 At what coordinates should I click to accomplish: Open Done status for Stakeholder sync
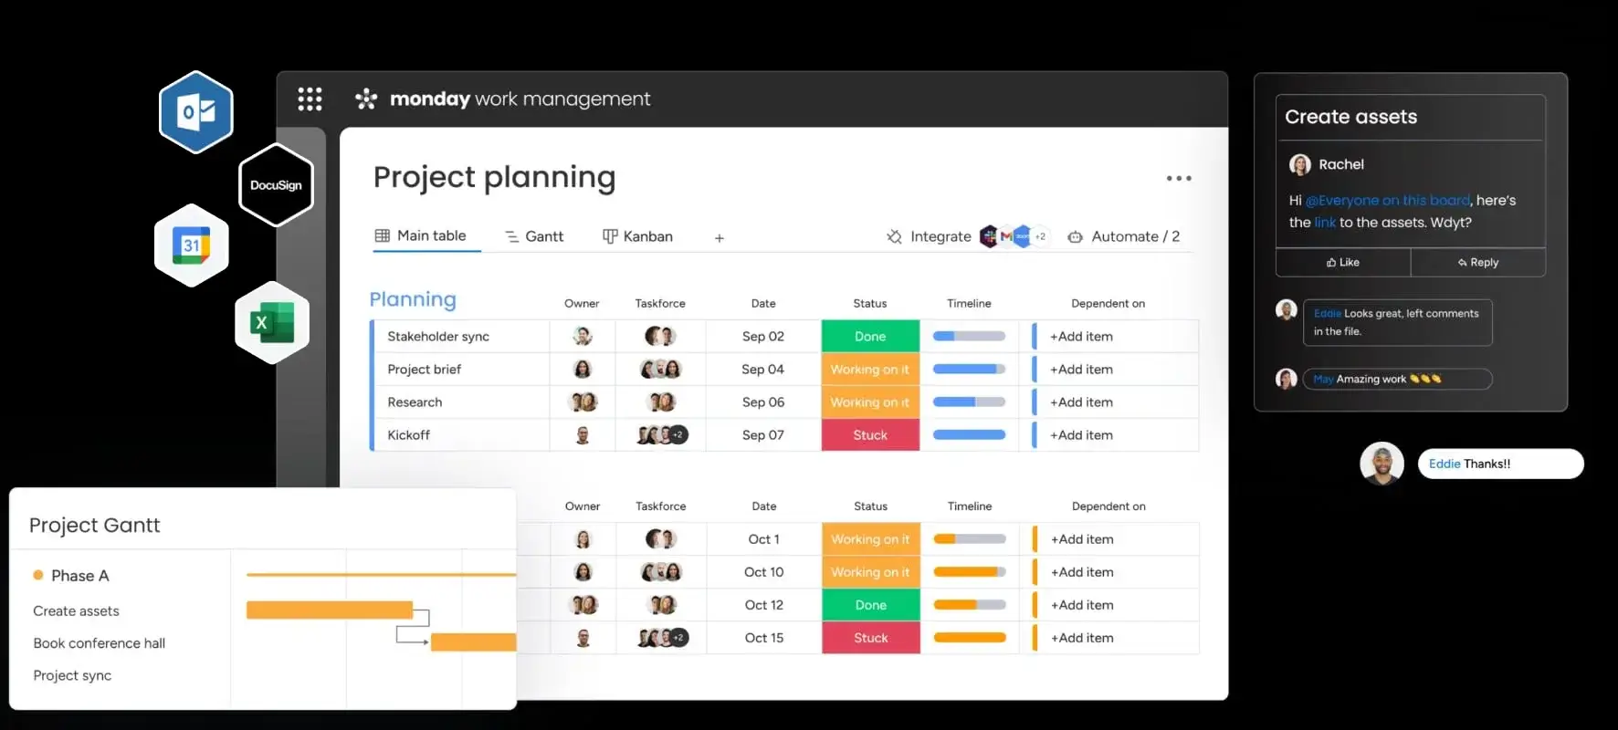[870, 337]
